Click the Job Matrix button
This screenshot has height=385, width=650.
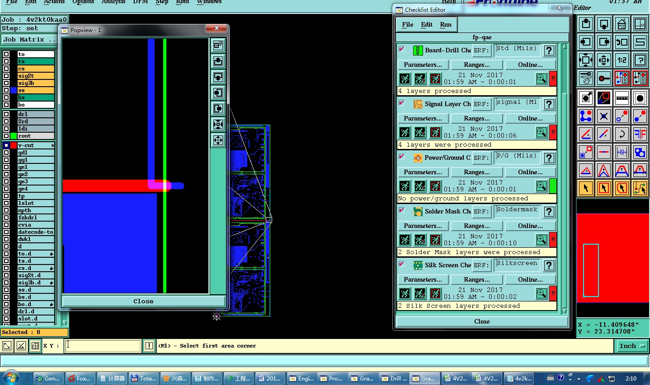tap(29, 40)
